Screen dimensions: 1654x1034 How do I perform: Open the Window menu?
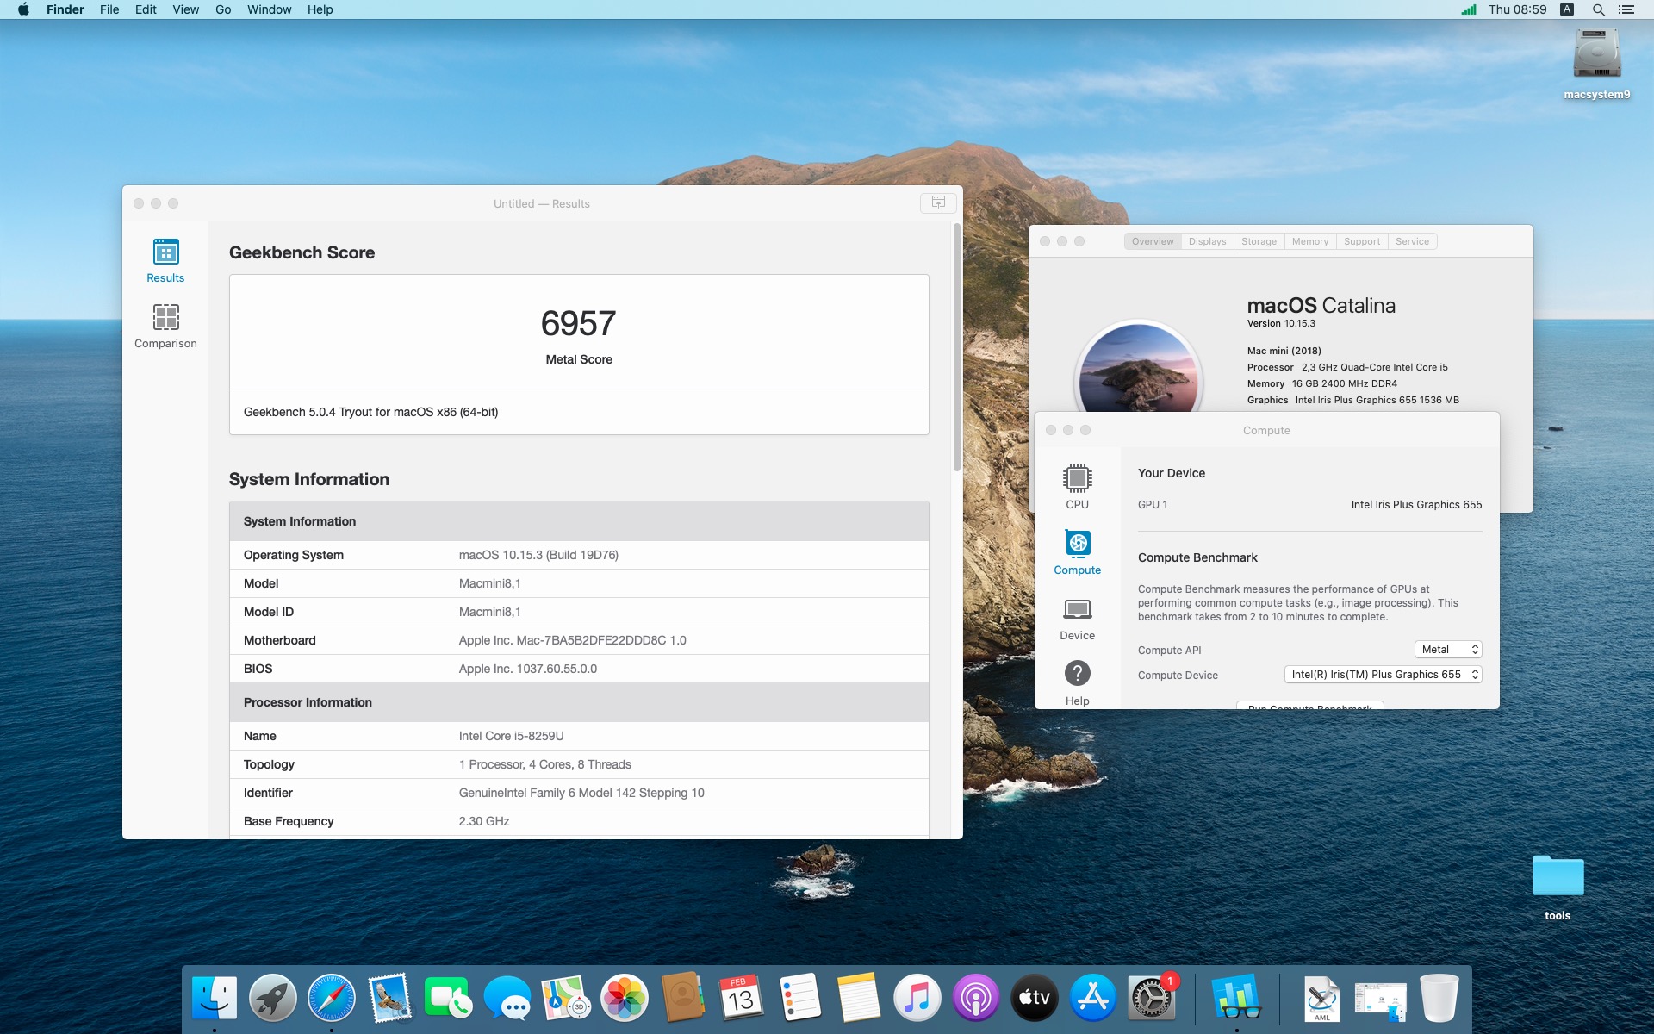[269, 9]
